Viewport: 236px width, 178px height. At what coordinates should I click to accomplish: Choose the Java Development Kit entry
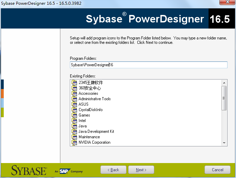tap(96, 131)
